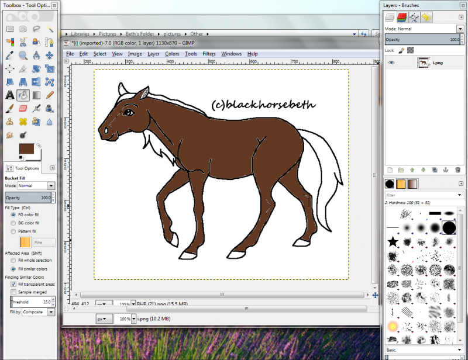
Task: Open the Windows menu
Action: point(231,54)
